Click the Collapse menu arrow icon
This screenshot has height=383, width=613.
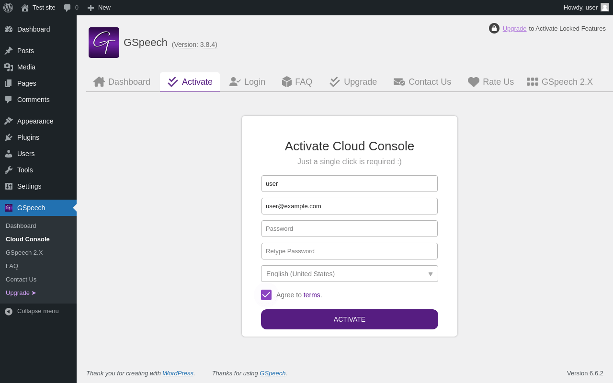(x=9, y=311)
